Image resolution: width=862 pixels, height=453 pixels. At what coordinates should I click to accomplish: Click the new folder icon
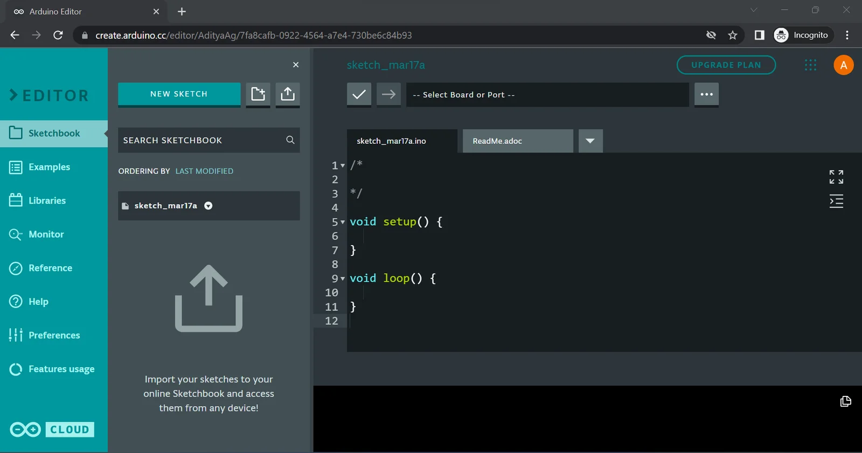tap(258, 94)
